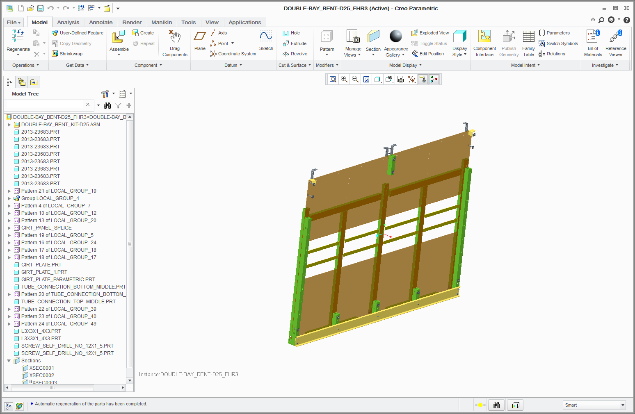Open the File menu
Viewport: 635px width, 414px height.
click(x=13, y=22)
